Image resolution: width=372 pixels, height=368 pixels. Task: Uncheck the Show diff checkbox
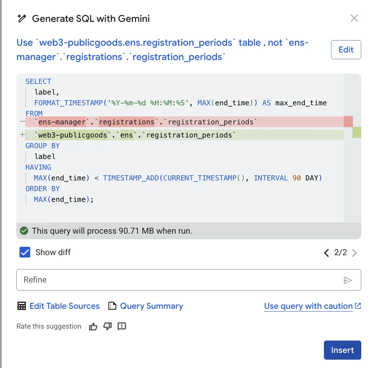tap(25, 252)
